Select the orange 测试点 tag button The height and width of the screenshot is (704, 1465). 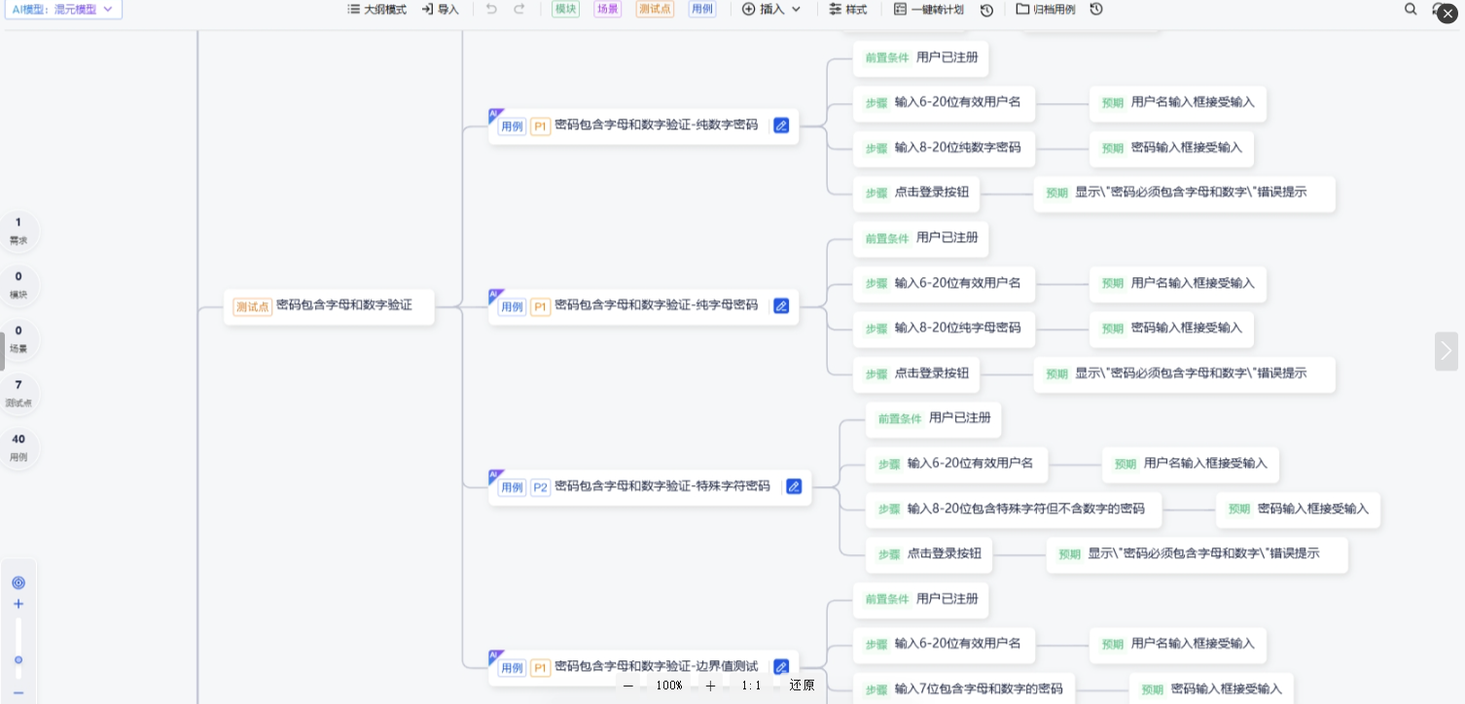point(655,9)
